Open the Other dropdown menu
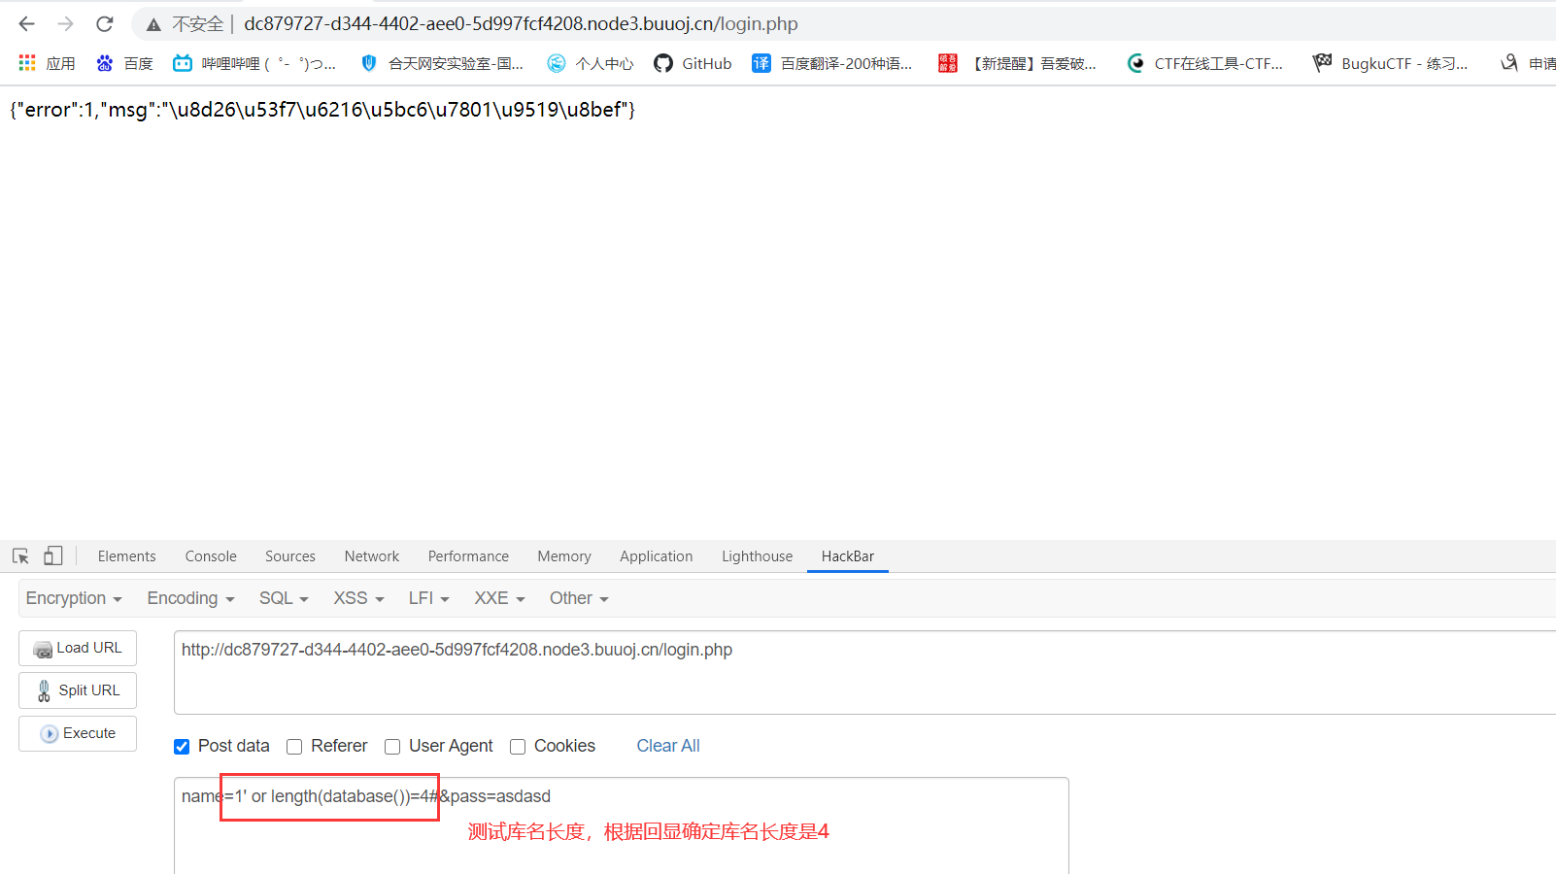The image size is (1556, 874). point(579,598)
